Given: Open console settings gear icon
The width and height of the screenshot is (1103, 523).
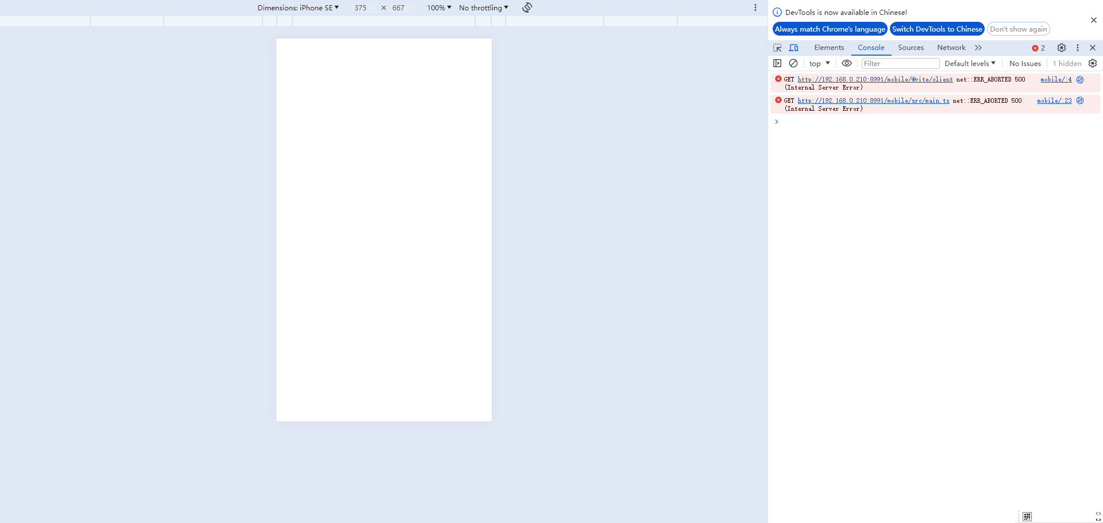Looking at the screenshot, I should [1093, 63].
